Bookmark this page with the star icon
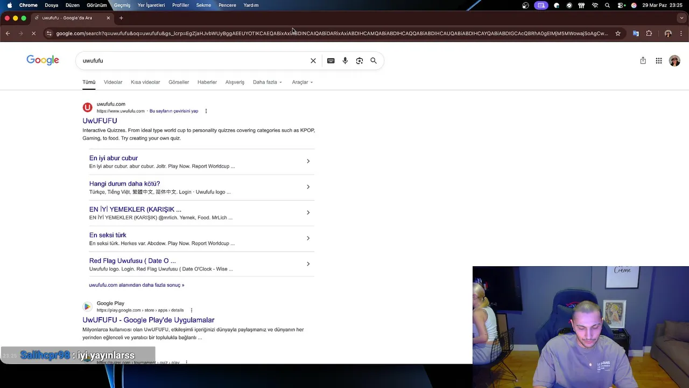This screenshot has width=689, height=388. [x=618, y=33]
